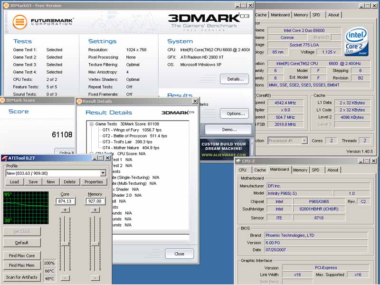Select GT4 - Mother Nature result row

131,148
